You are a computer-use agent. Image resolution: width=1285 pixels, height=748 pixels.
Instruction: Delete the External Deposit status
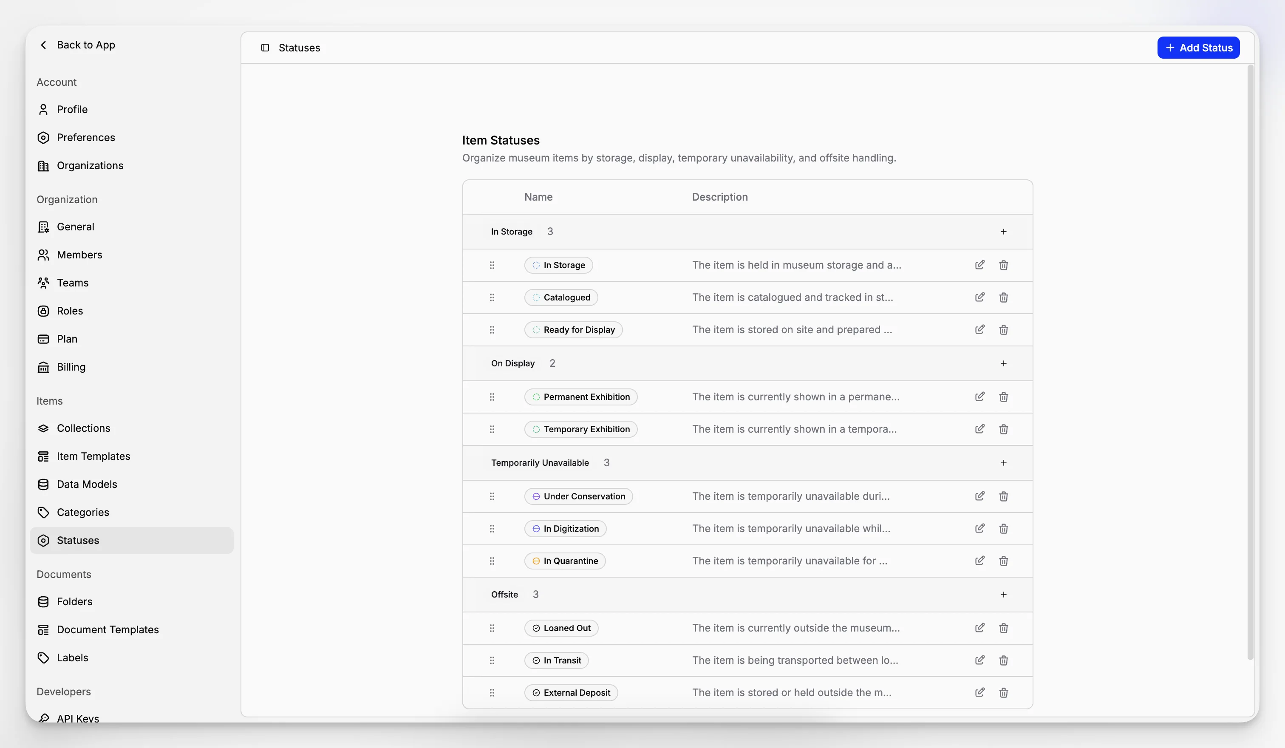(x=1003, y=692)
